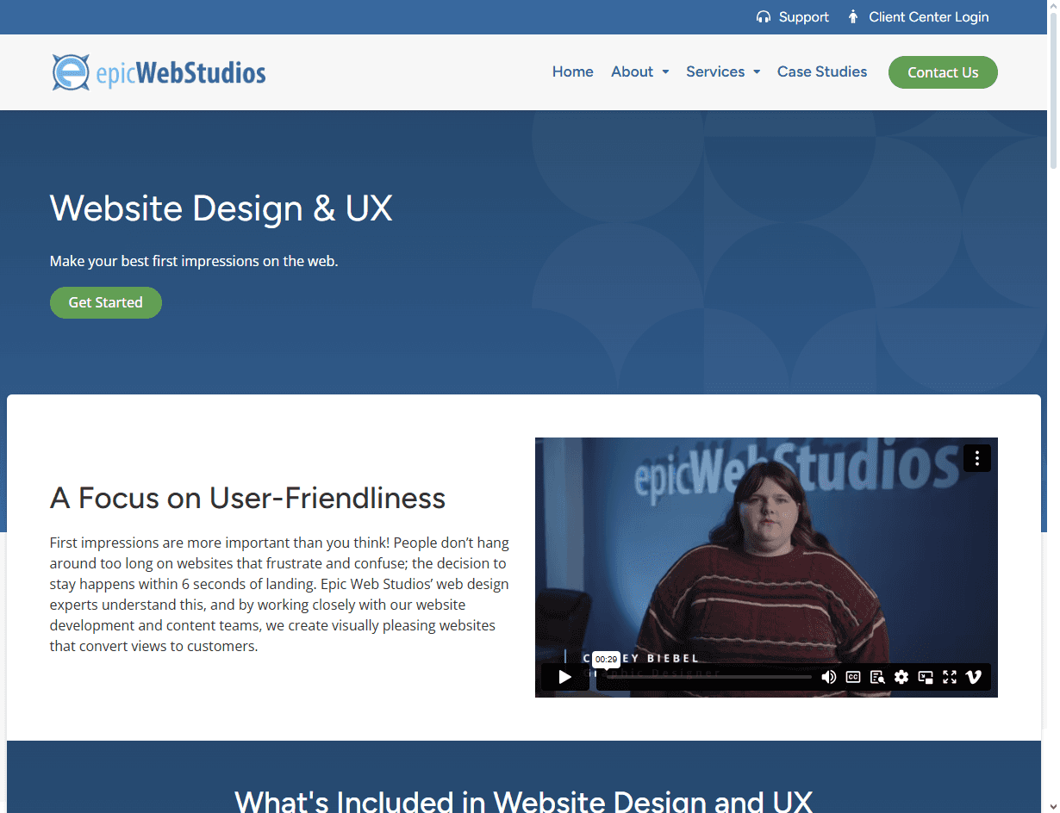Open the video transcript panel
The height and width of the screenshot is (813, 1060).
click(877, 677)
